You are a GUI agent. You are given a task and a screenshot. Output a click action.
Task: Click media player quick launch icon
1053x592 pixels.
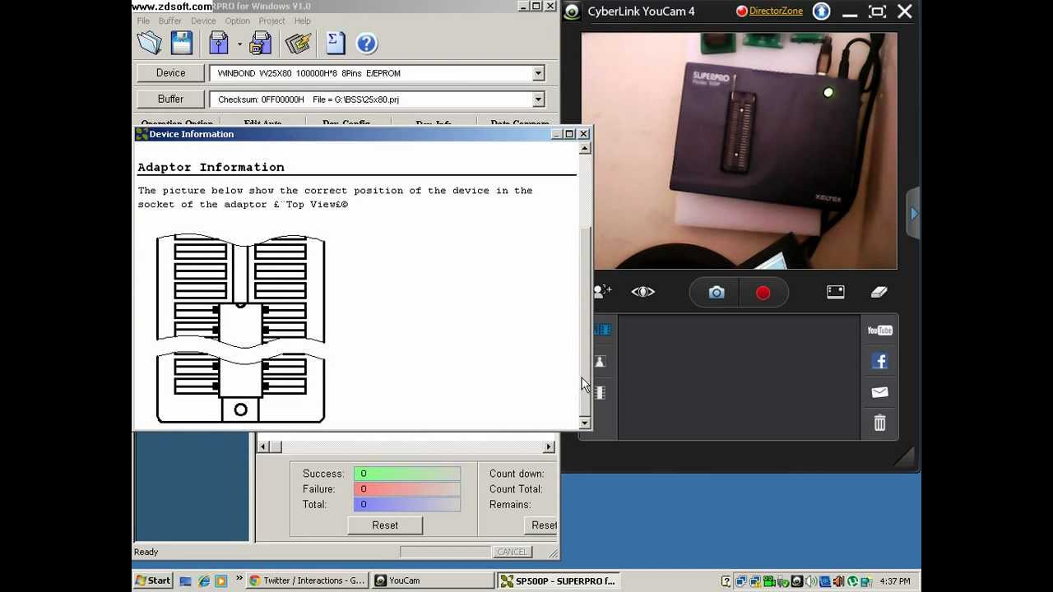pyautogui.click(x=220, y=580)
